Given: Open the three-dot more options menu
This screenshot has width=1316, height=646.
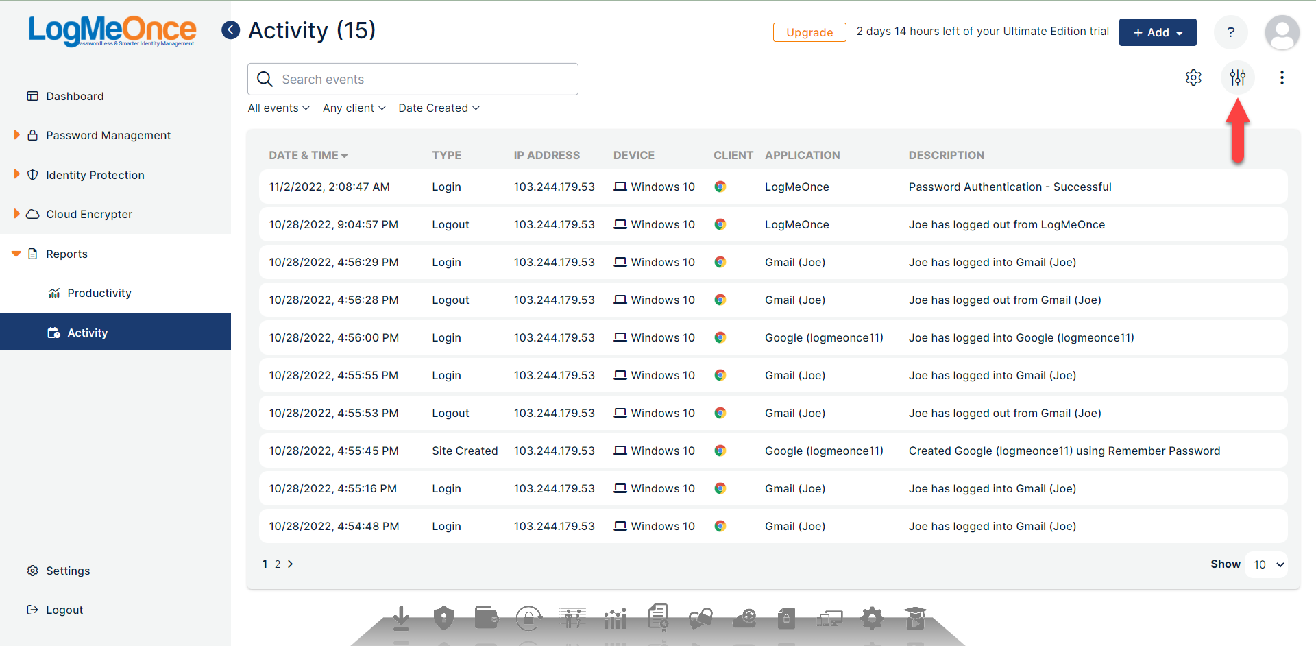Looking at the screenshot, I should tap(1281, 77).
